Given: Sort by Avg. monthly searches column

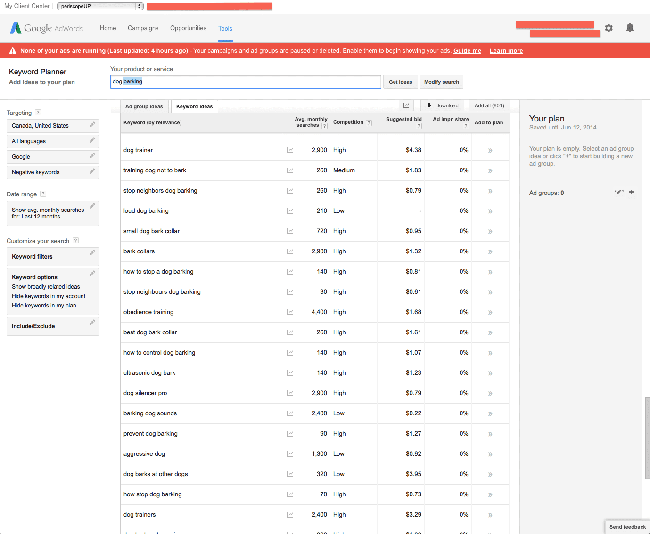Looking at the screenshot, I should pyautogui.click(x=311, y=122).
